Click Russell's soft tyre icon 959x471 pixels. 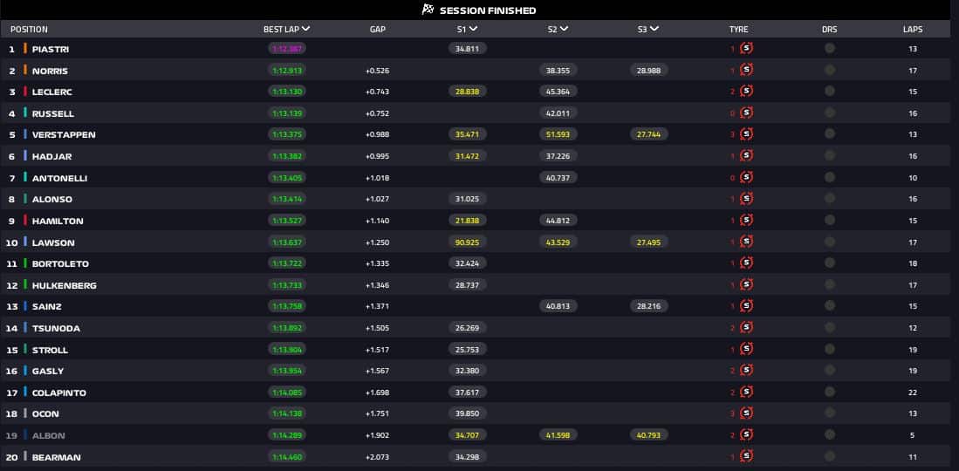click(x=746, y=113)
